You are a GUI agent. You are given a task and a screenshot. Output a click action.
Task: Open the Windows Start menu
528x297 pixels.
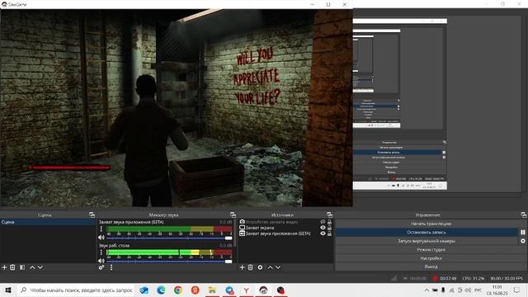(x=8, y=290)
